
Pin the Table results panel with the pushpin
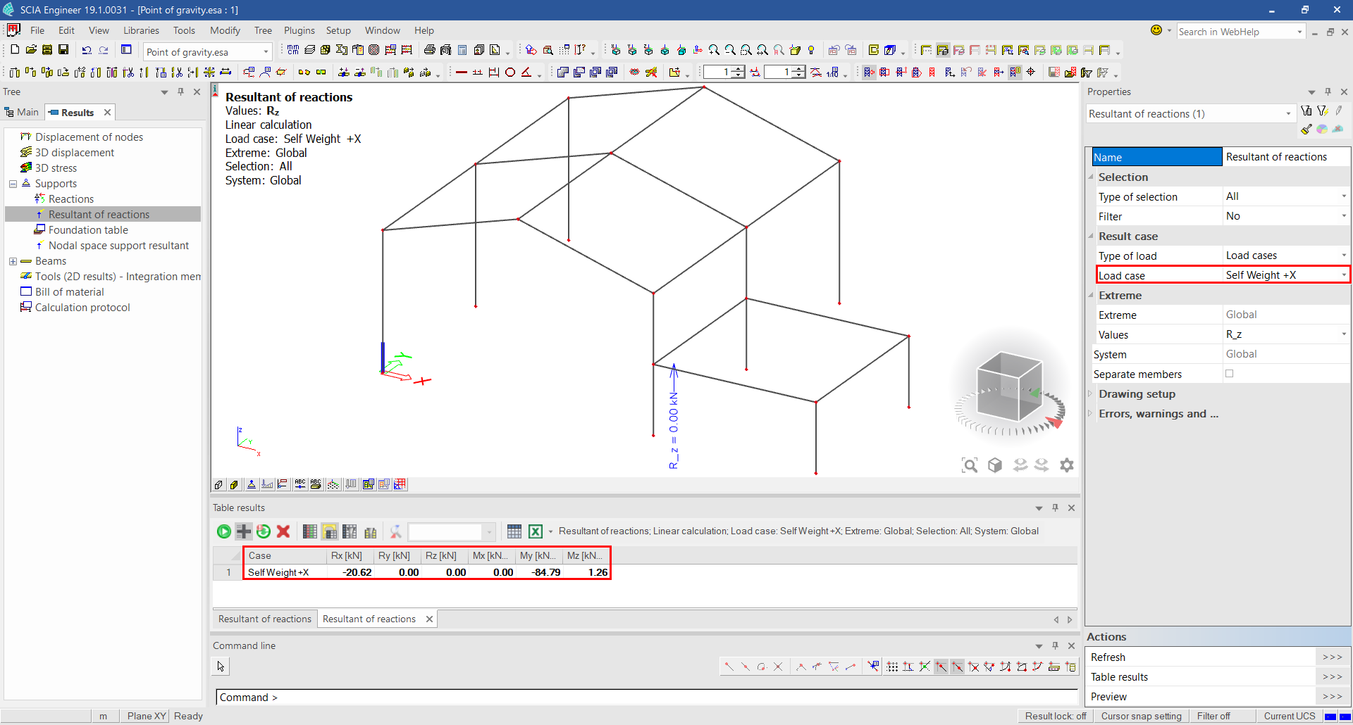click(x=1055, y=507)
